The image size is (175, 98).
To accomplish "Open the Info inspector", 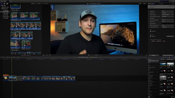I will pyautogui.click(x=154, y=4).
